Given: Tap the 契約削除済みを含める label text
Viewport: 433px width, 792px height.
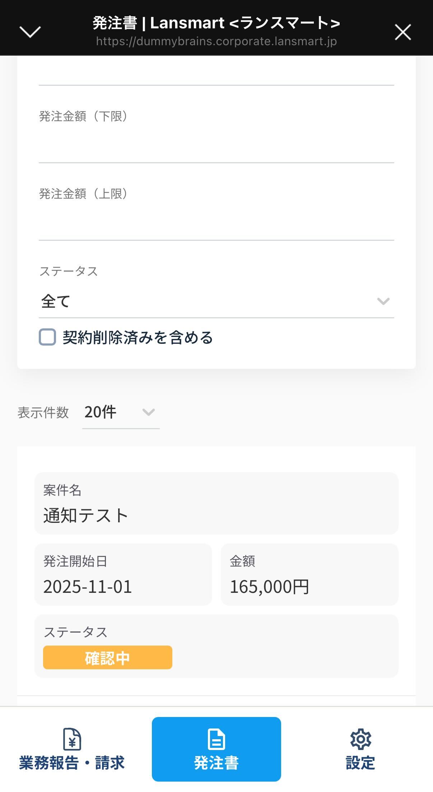Looking at the screenshot, I should (138, 338).
